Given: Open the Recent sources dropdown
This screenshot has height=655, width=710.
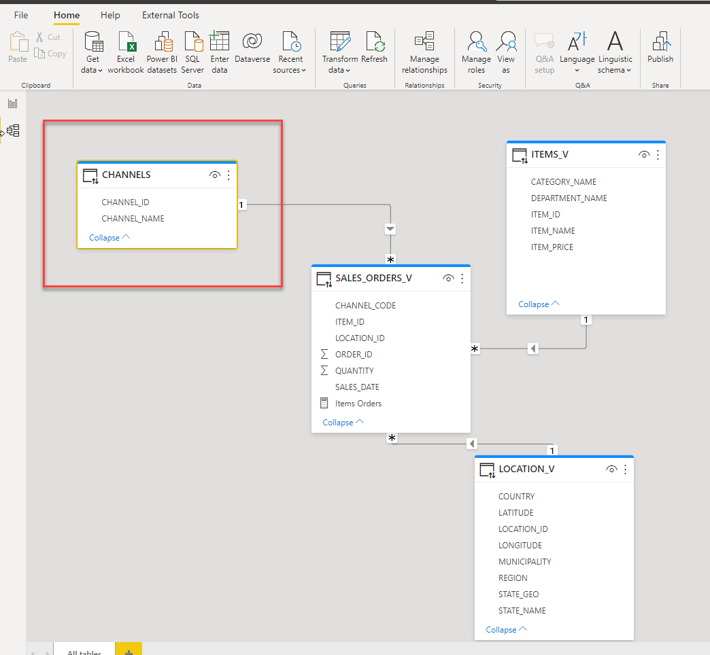Looking at the screenshot, I should click(x=290, y=70).
